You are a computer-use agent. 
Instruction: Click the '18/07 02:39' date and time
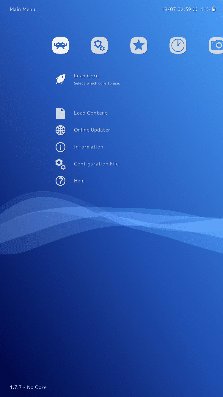[176, 9]
